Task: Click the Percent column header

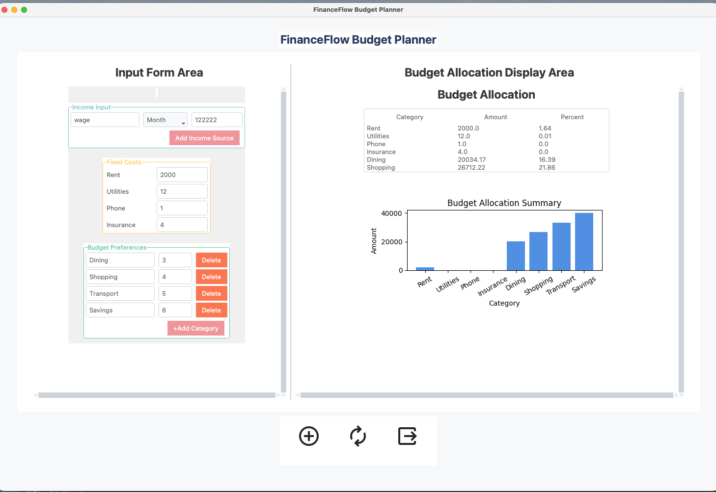Action: (x=572, y=117)
